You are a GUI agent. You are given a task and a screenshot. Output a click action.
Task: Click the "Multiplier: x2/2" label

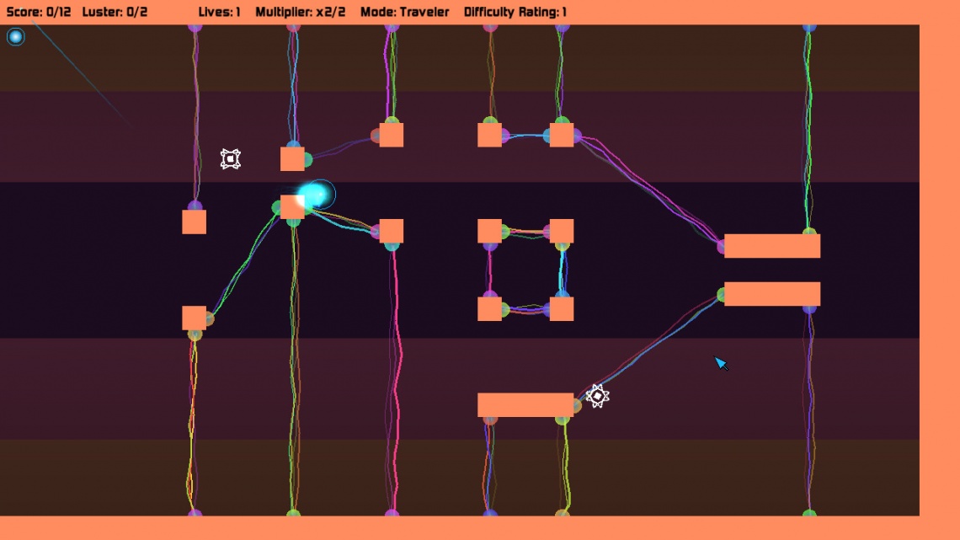[300, 12]
